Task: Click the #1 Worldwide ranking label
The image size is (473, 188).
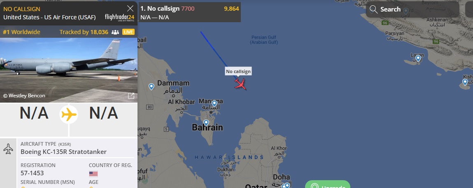Action: pyautogui.click(x=21, y=32)
